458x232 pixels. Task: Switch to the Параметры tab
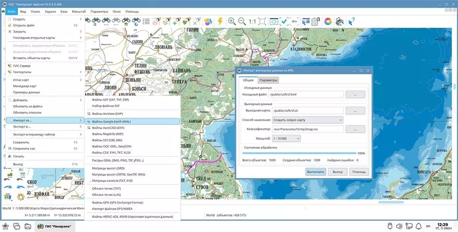pos(268,80)
